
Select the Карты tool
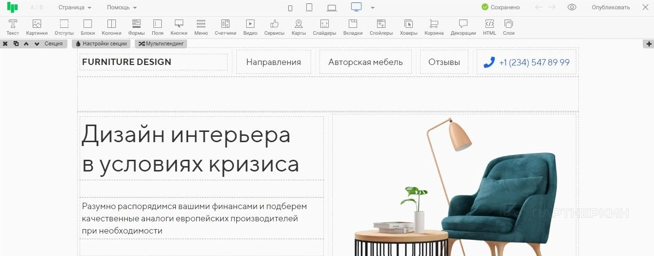pyautogui.click(x=298, y=27)
